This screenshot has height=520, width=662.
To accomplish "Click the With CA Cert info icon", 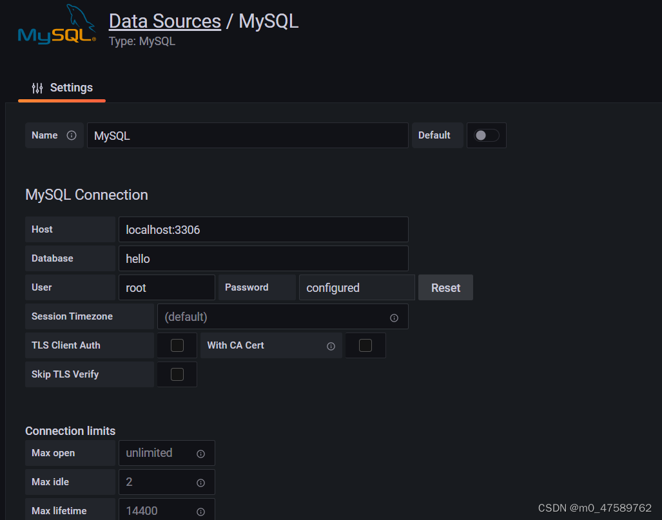I will point(331,346).
